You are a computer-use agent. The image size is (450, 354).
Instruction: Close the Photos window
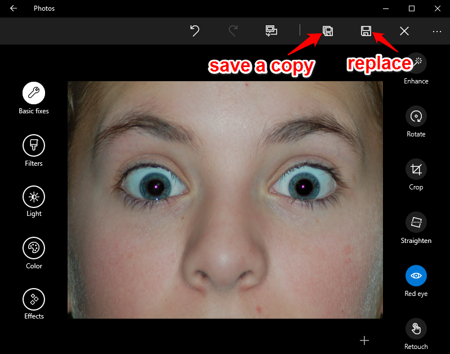coord(438,8)
